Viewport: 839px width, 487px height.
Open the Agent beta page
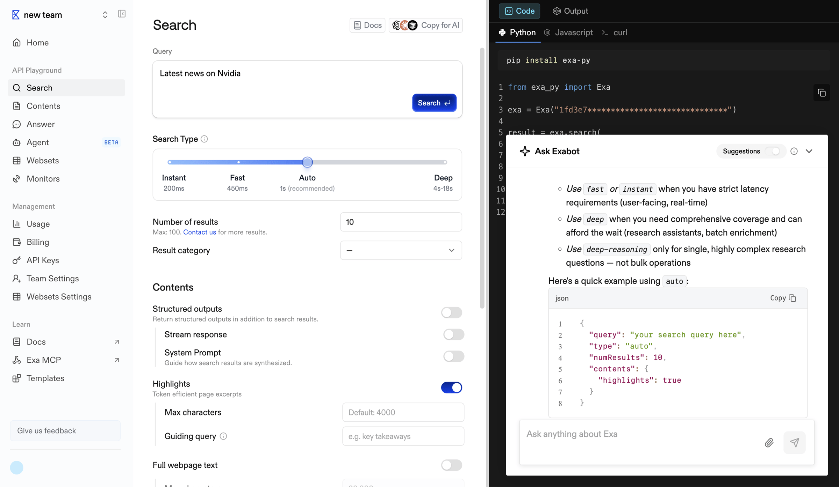coord(66,142)
